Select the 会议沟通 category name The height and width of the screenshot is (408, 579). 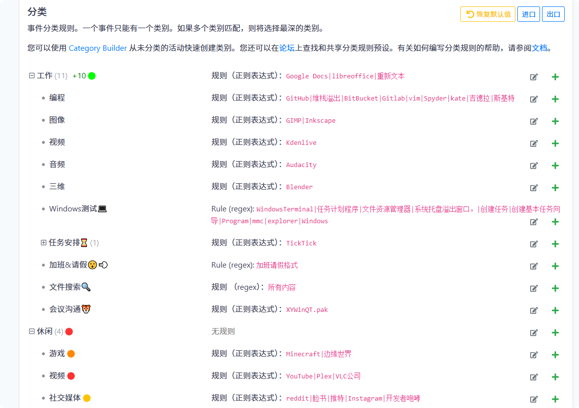(70, 309)
